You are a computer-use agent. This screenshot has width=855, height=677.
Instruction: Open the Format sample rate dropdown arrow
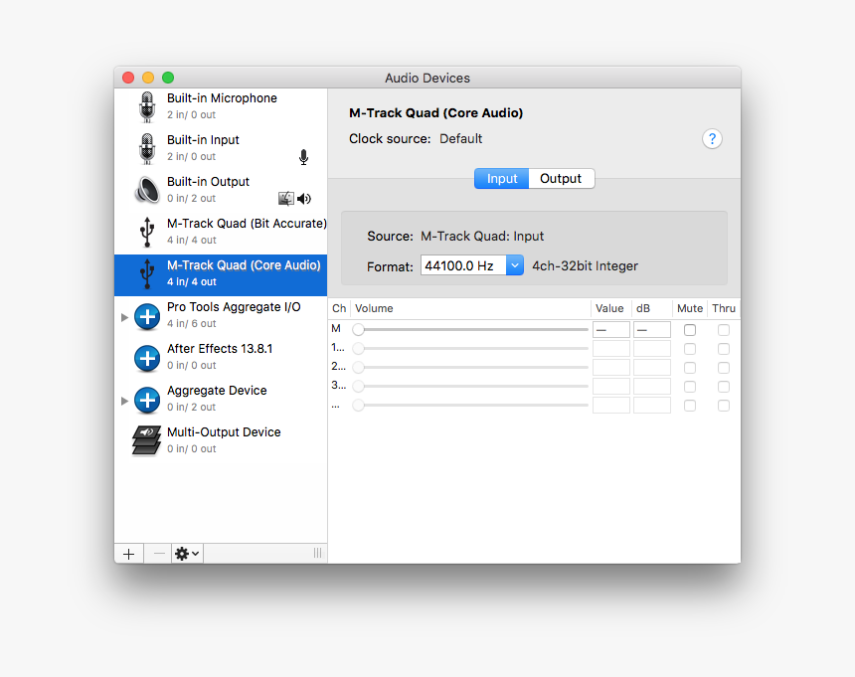coord(515,265)
